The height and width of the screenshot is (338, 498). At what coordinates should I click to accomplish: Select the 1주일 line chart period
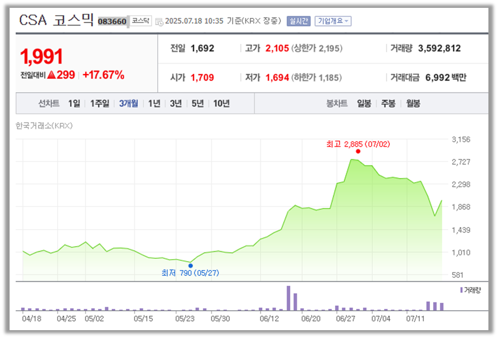tap(100, 103)
